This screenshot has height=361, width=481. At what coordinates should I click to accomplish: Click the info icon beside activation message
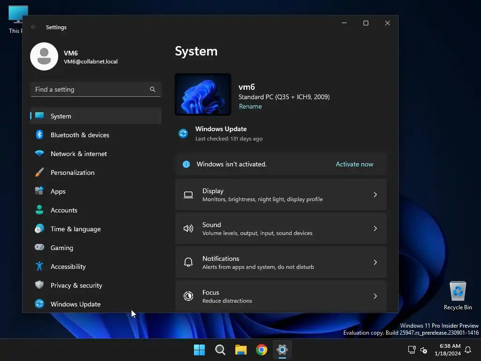click(x=186, y=164)
